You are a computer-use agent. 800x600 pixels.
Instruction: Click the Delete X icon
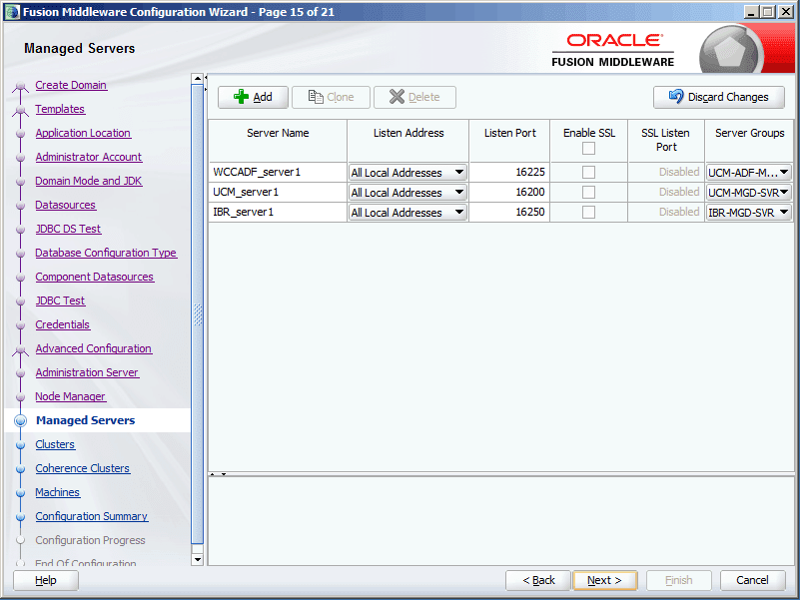click(397, 97)
